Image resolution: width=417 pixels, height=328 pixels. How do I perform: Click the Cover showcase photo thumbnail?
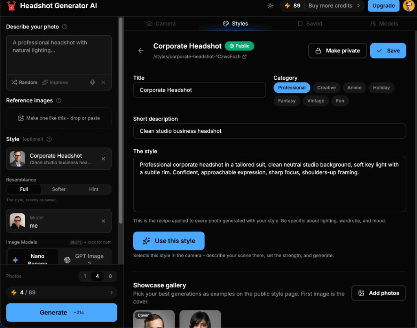pyautogui.click(x=154, y=319)
